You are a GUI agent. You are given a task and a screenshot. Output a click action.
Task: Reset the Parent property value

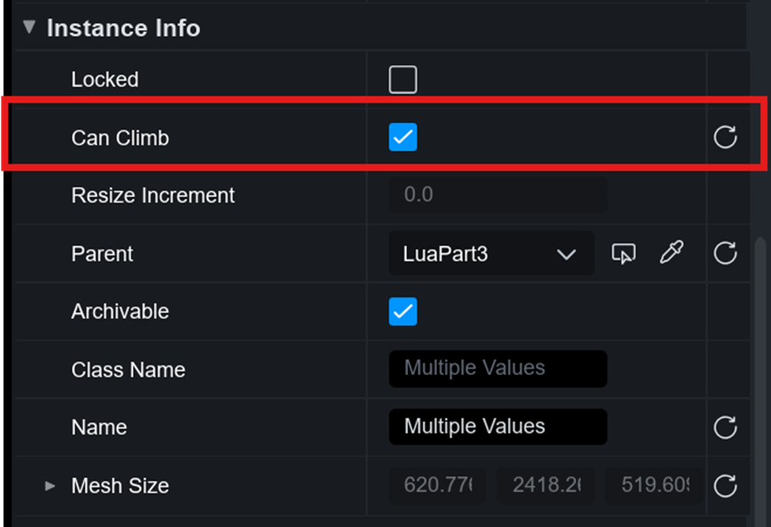726,254
